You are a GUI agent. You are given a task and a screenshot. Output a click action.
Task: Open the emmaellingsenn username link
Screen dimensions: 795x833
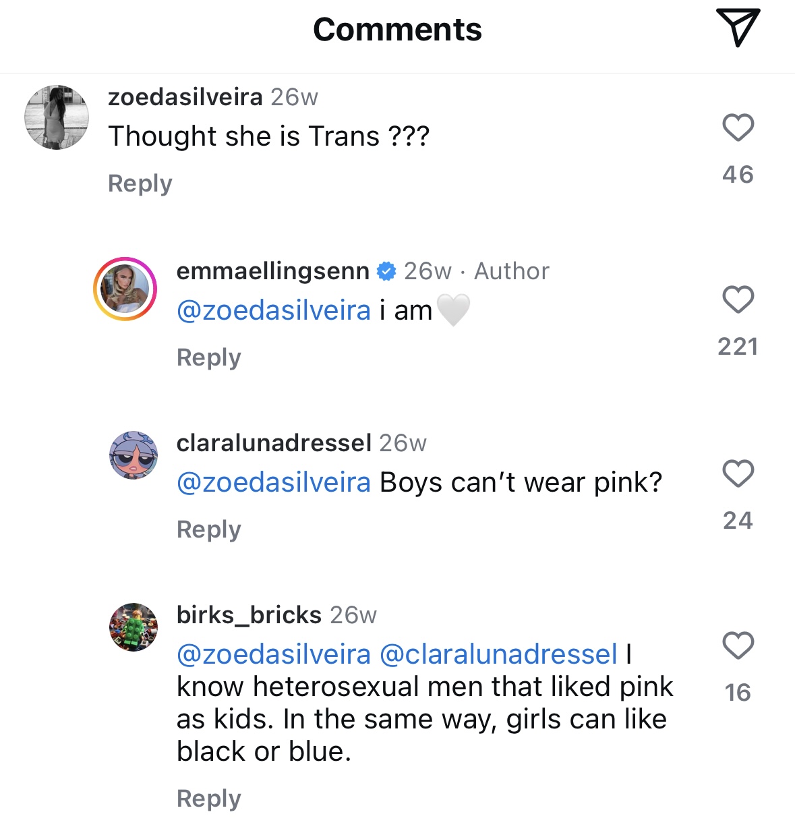click(x=272, y=271)
